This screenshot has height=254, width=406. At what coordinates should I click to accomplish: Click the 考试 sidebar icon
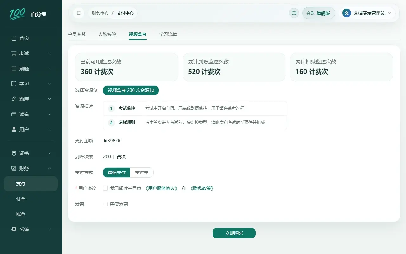14,53
